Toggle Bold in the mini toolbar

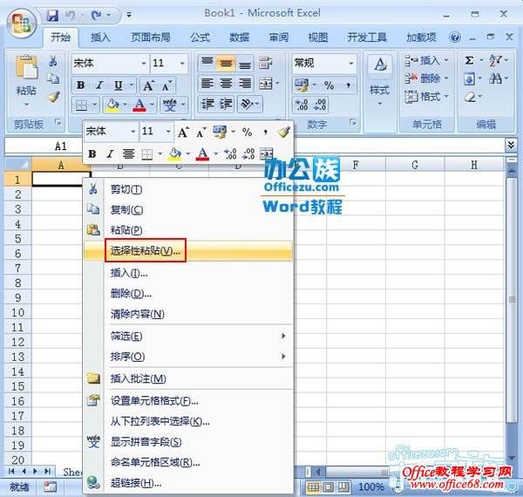(x=92, y=153)
